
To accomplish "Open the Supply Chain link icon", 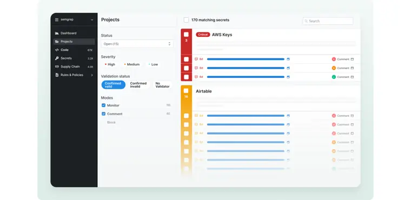I will [57, 66].
